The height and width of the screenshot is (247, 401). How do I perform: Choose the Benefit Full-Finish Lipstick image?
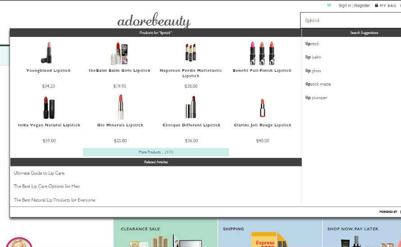pyautogui.click(x=262, y=53)
